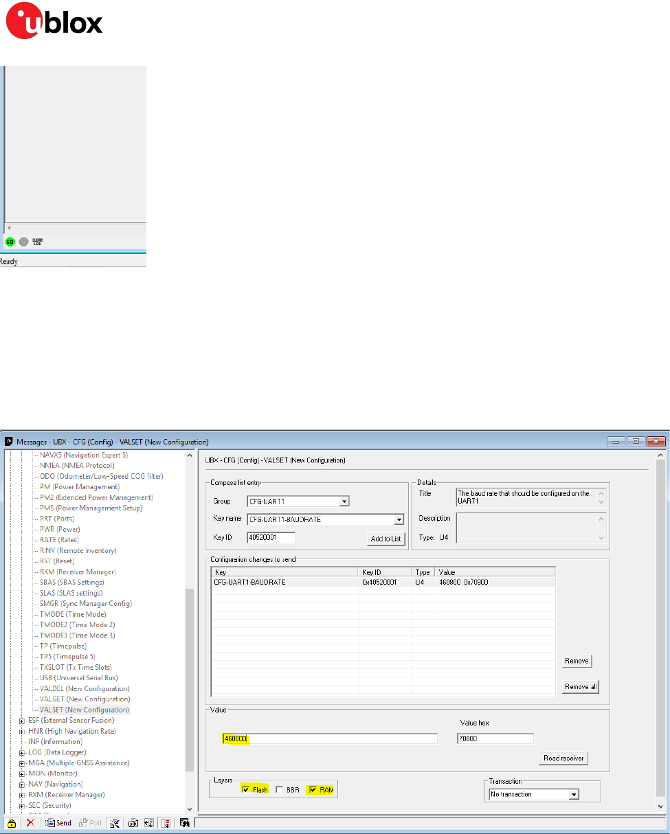
Task: Expand the MGA (Multiple GNSS Assistance) node
Action: click(22, 763)
